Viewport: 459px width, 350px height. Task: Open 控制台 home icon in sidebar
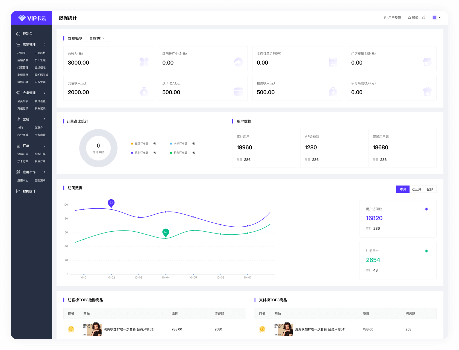[x=18, y=34]
